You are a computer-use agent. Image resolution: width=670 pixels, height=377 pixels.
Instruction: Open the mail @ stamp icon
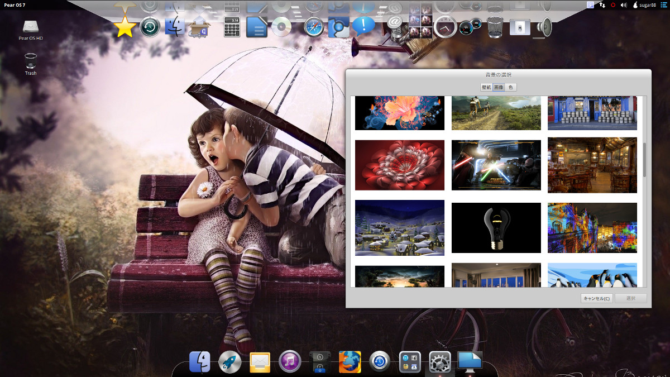coord(396,27)
